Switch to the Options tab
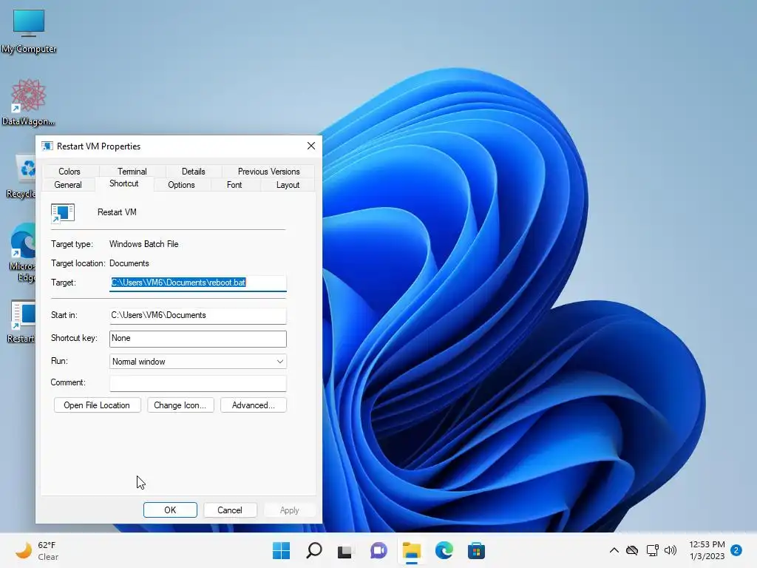The height and width of the screenshot is (568, 757). pyautogui.click(x=182, y=185)
